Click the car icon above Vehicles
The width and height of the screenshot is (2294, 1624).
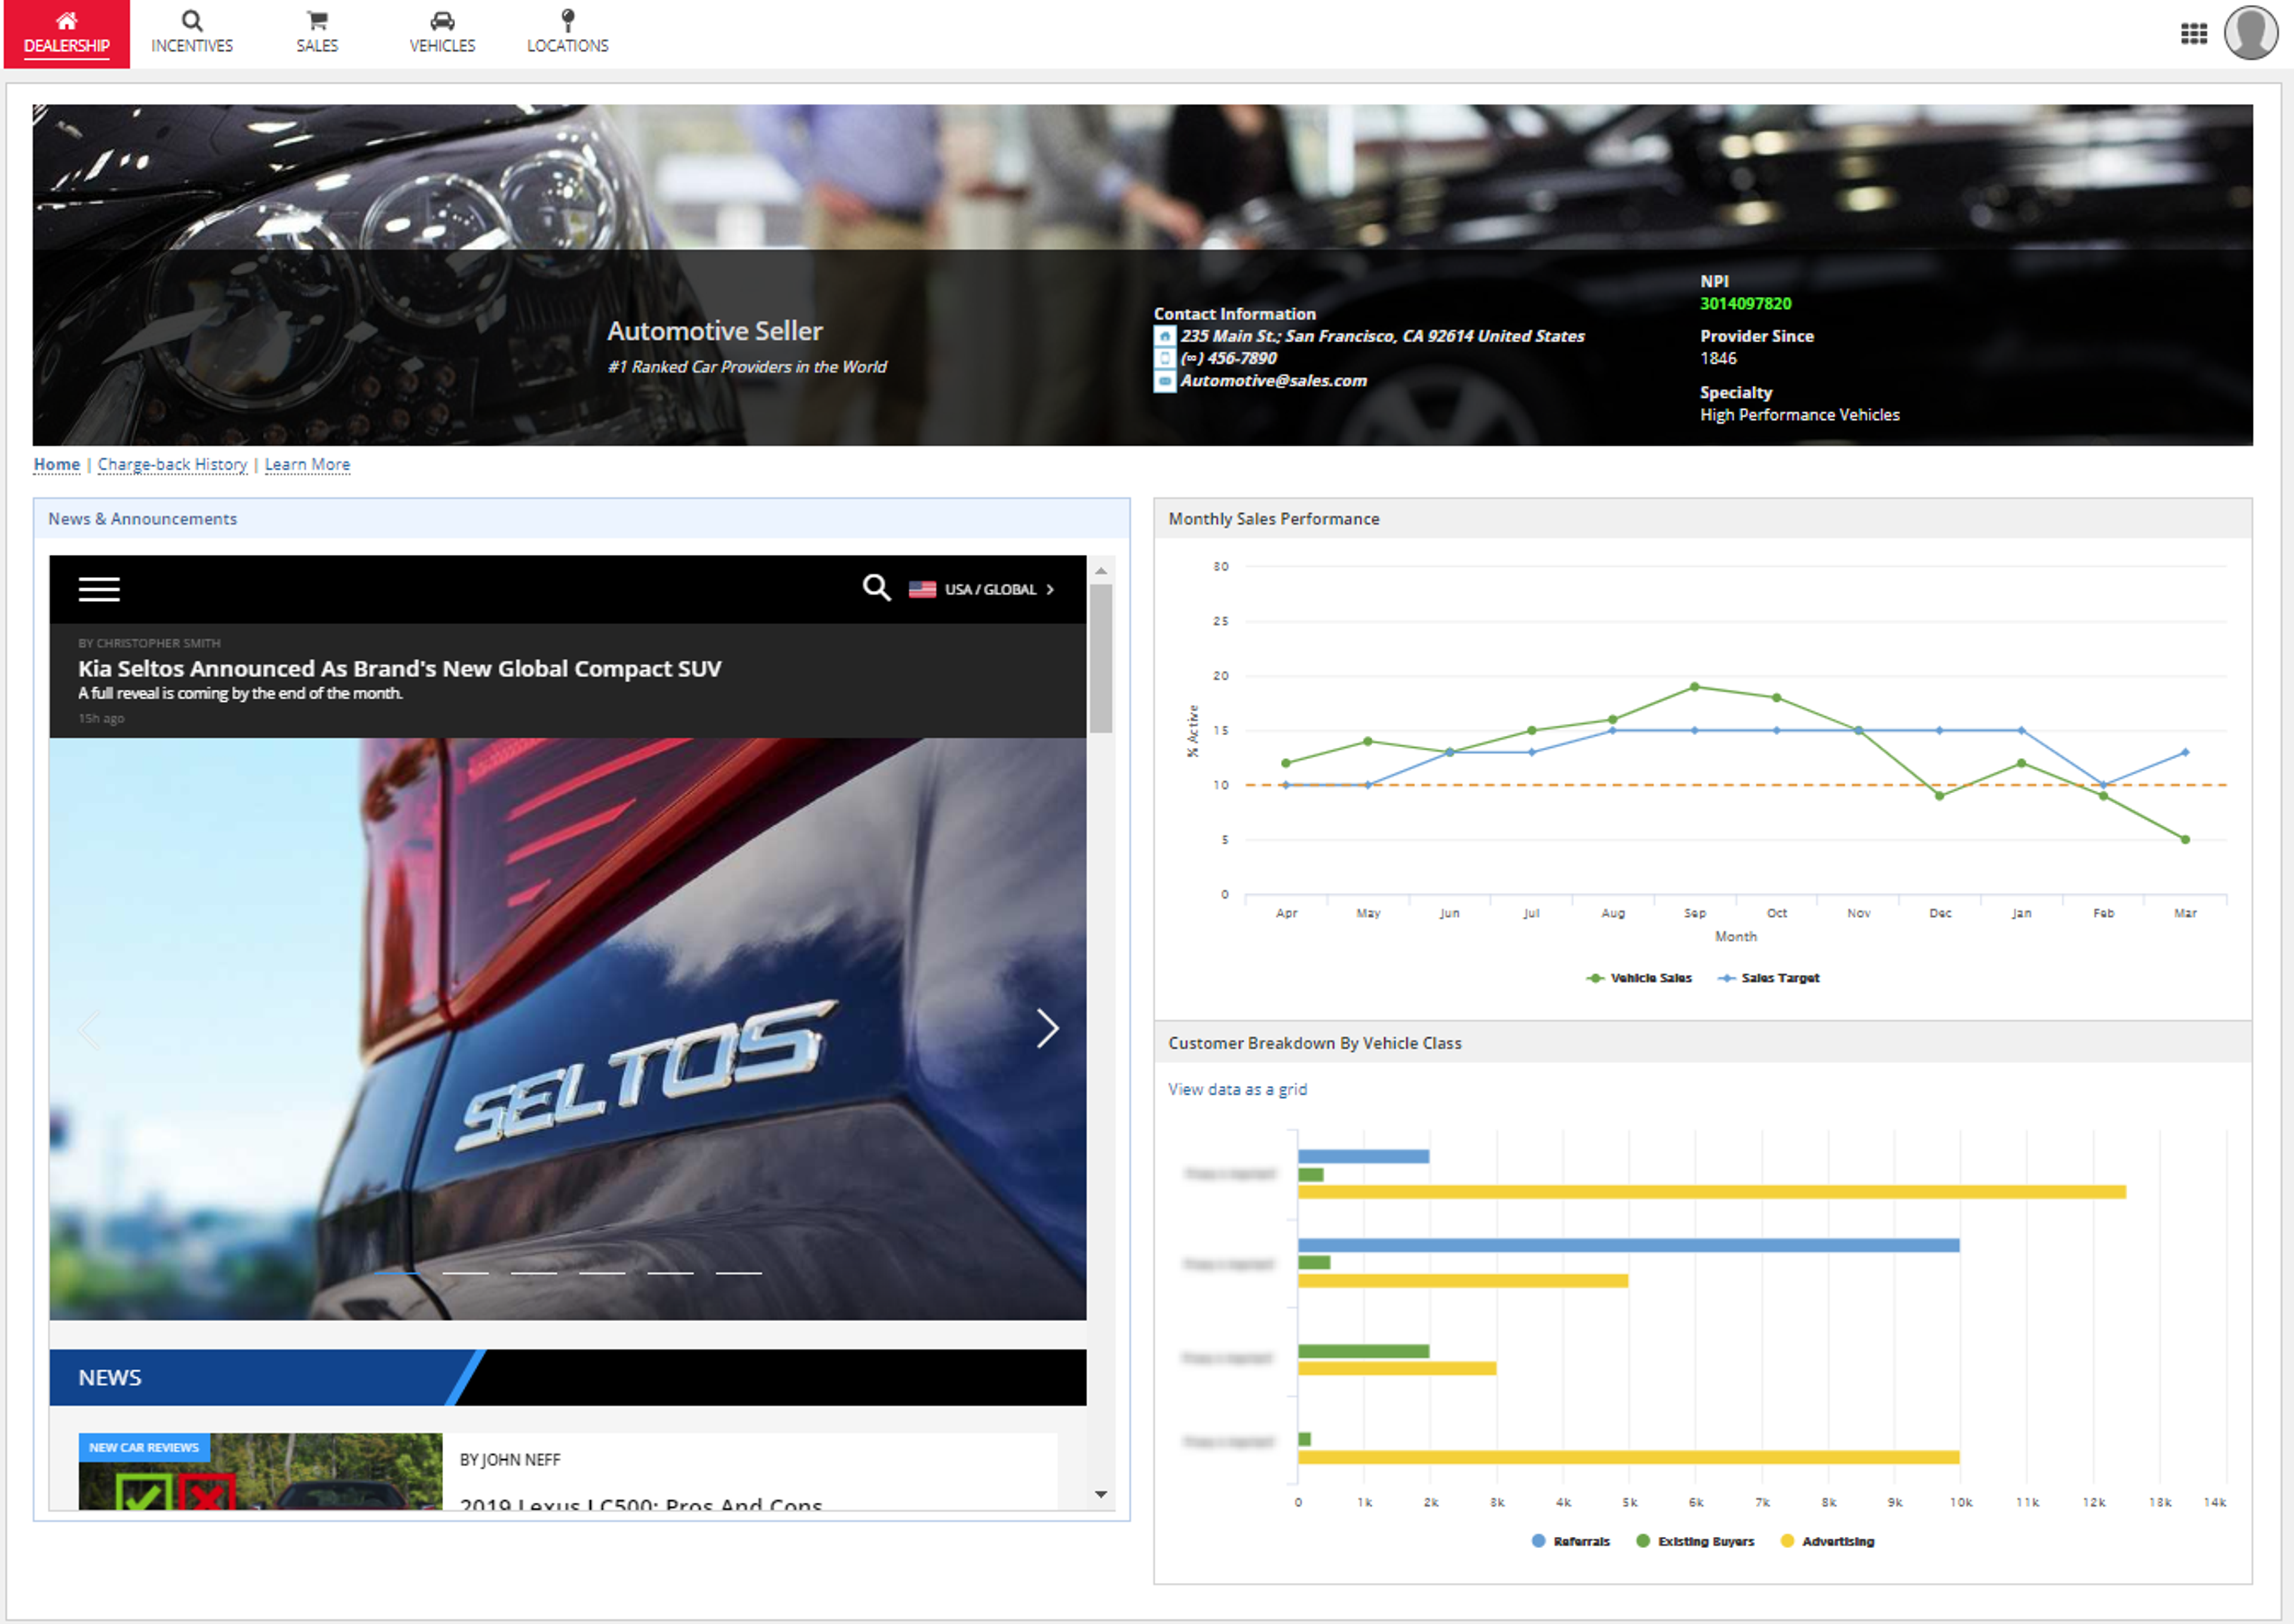(442, 20)
